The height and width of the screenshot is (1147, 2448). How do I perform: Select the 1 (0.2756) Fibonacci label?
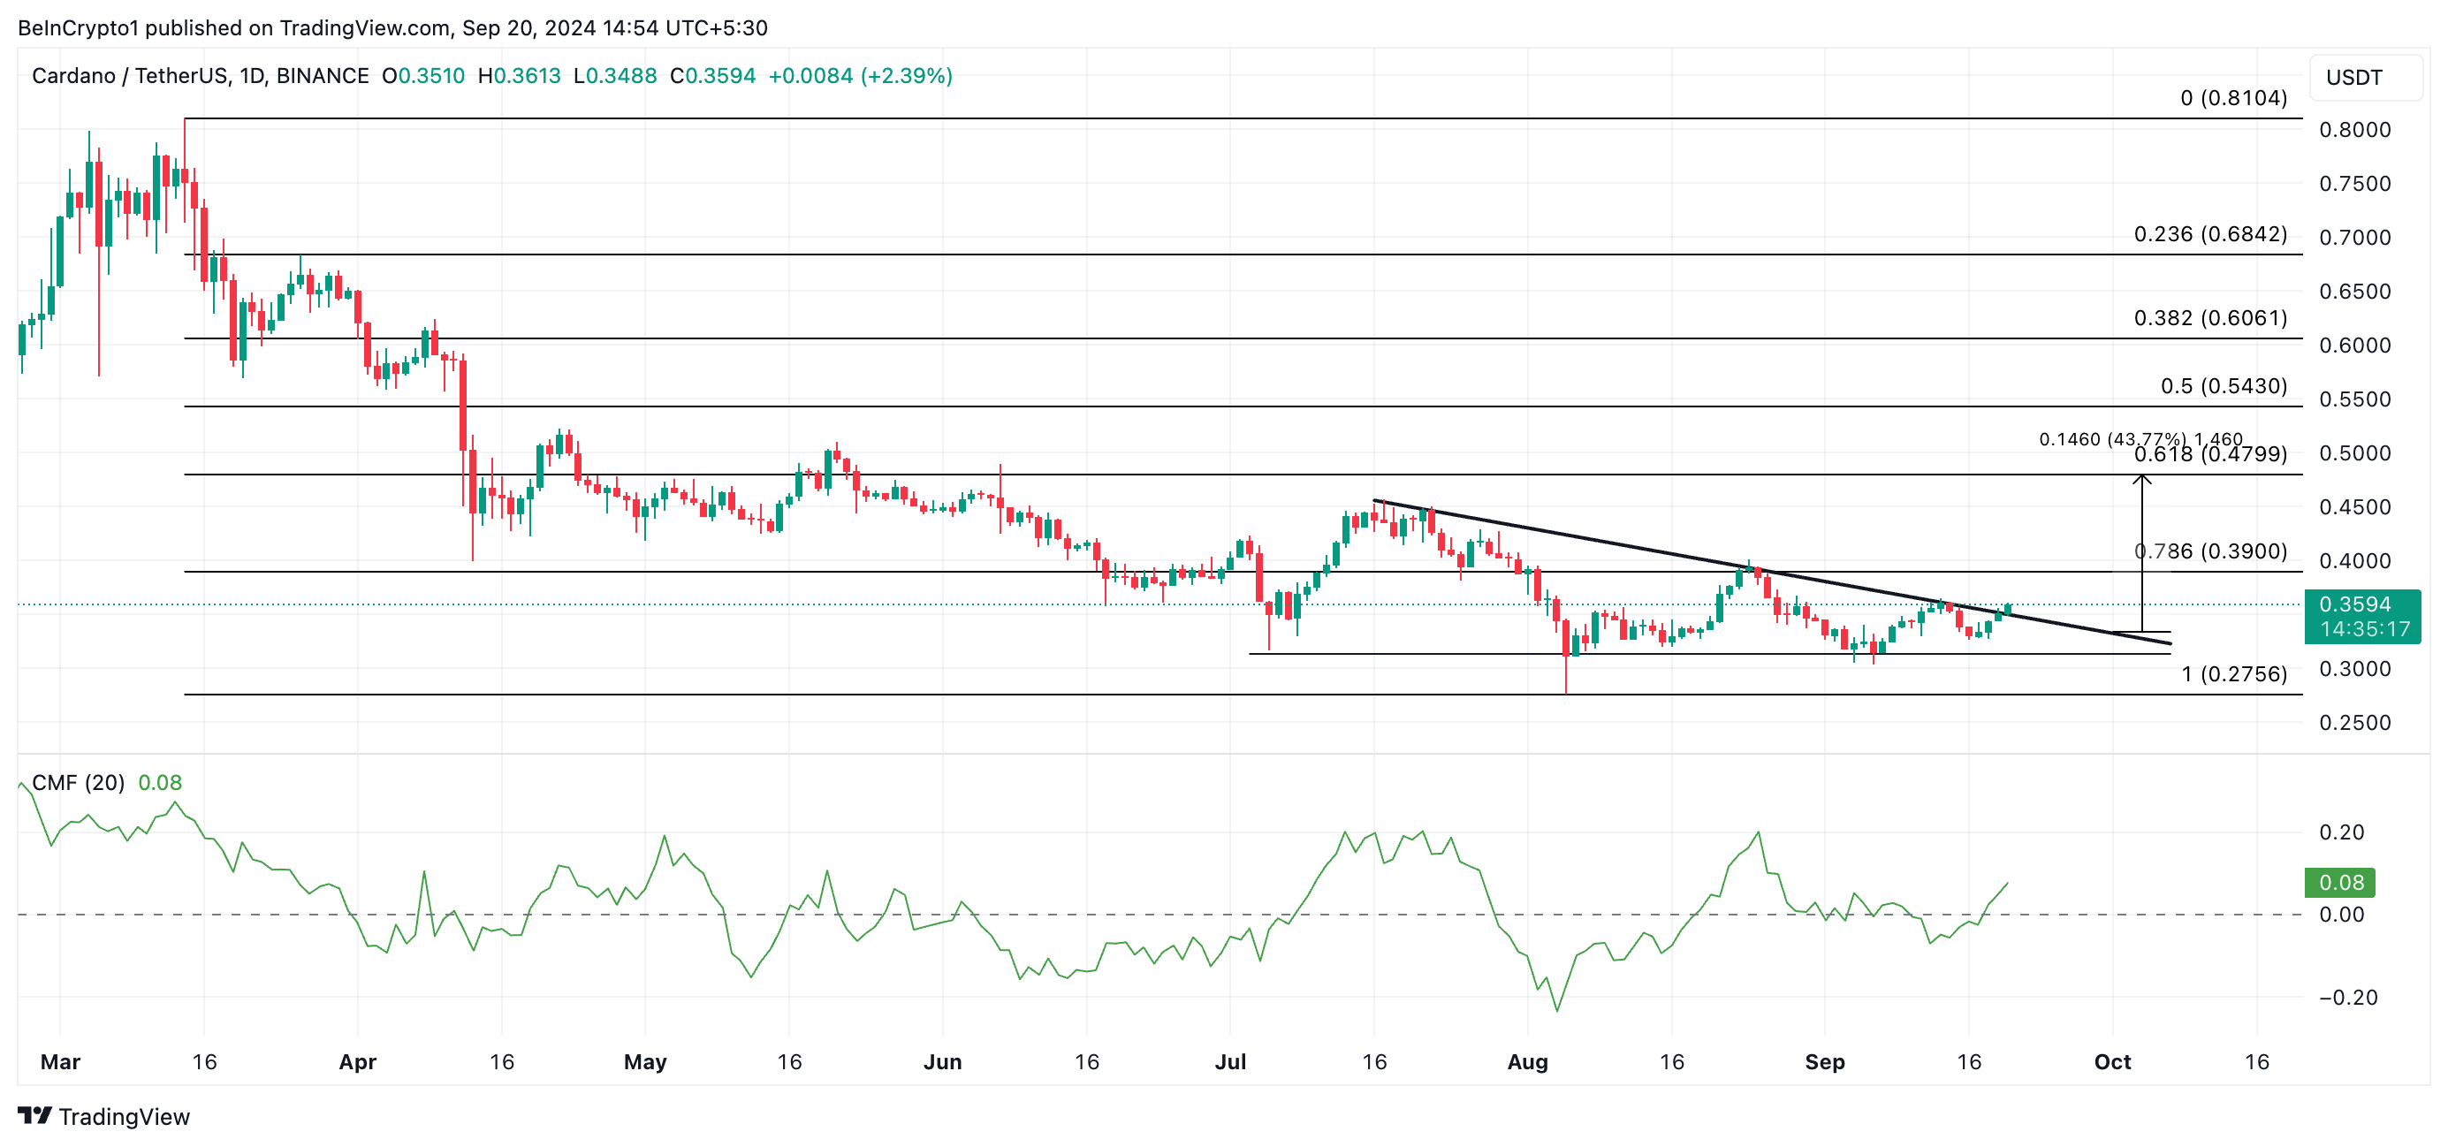[2233, 673]
